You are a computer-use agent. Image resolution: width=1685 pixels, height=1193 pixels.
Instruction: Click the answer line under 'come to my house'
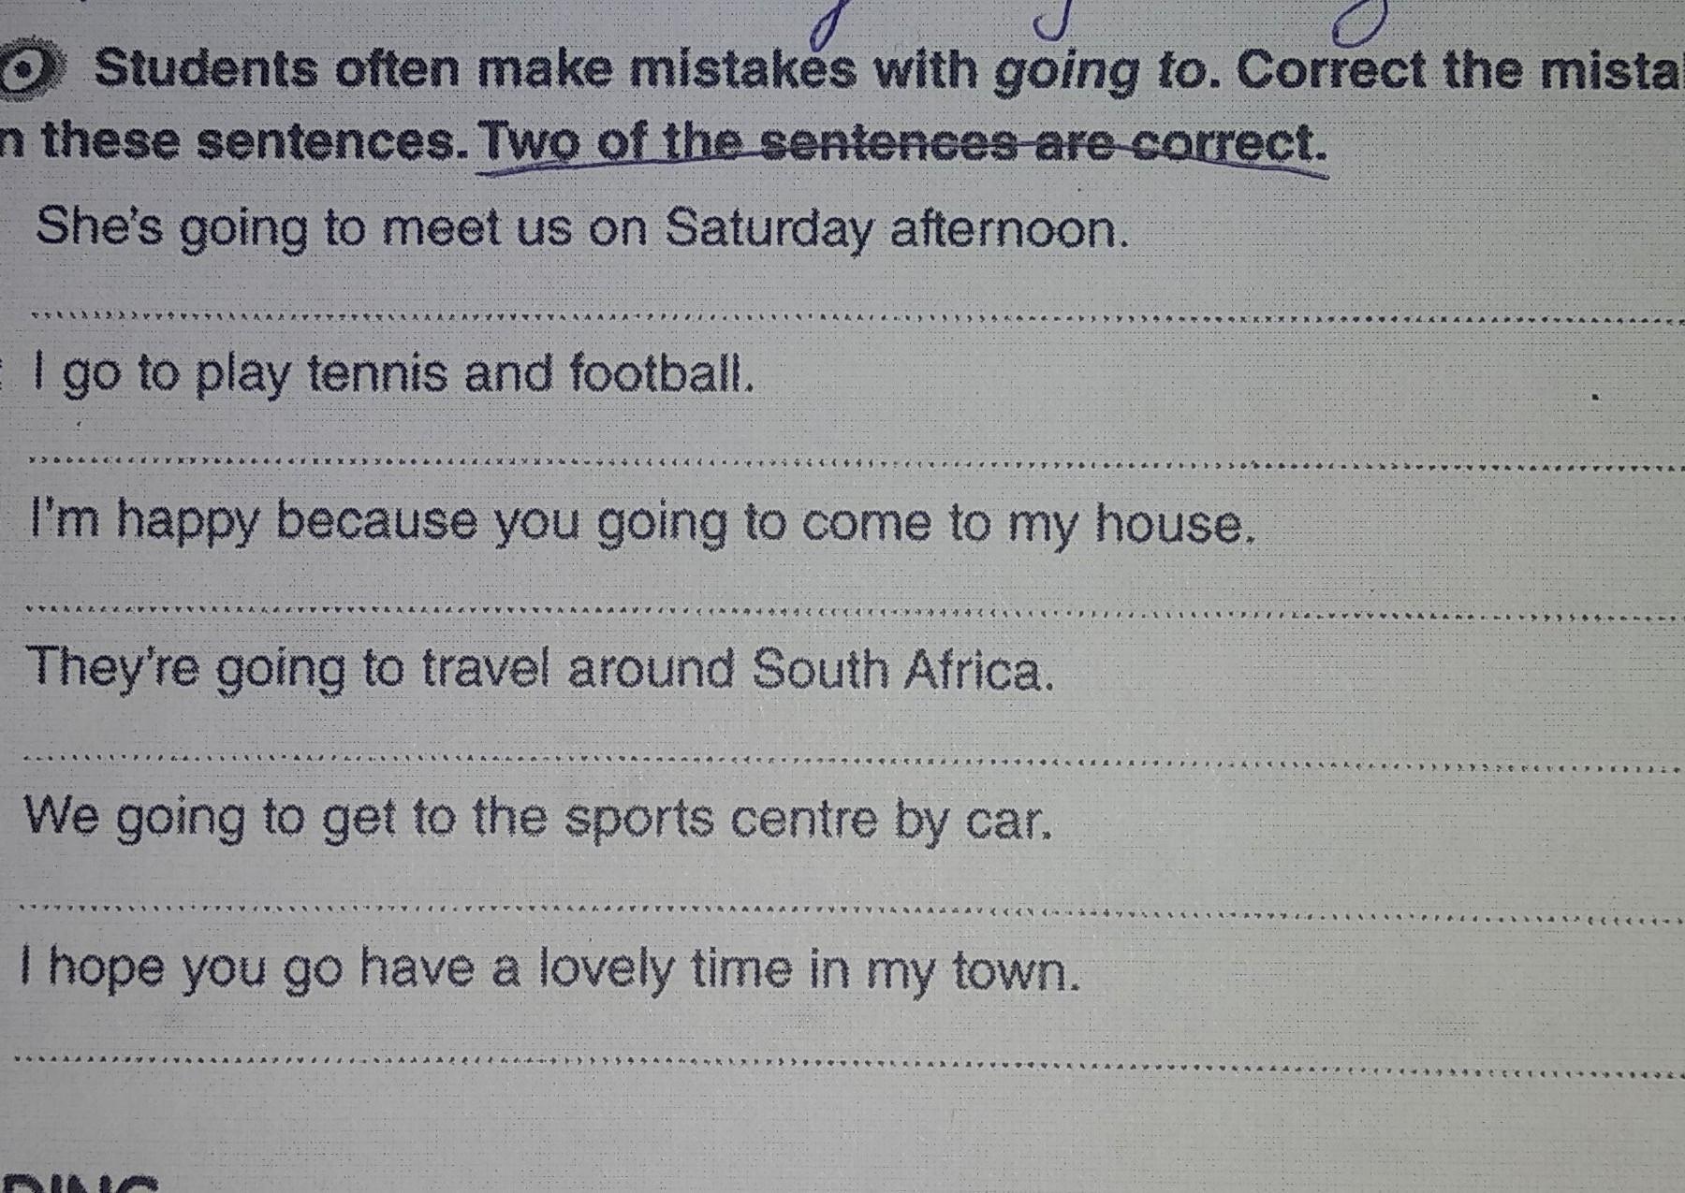coord(854,612)
